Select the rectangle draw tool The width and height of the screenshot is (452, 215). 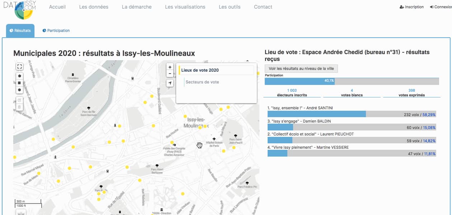pyautogui.click(x=19, y=83)
